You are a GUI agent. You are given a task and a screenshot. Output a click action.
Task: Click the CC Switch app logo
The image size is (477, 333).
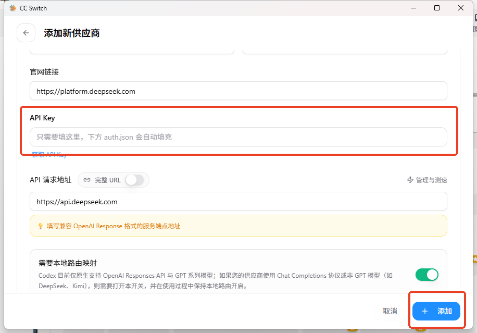click(13, 8)
